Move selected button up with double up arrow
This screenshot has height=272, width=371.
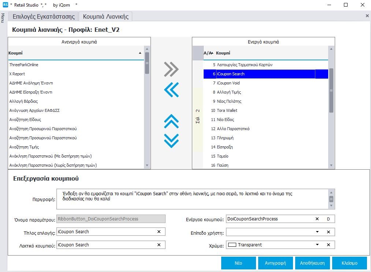(171, 121)
